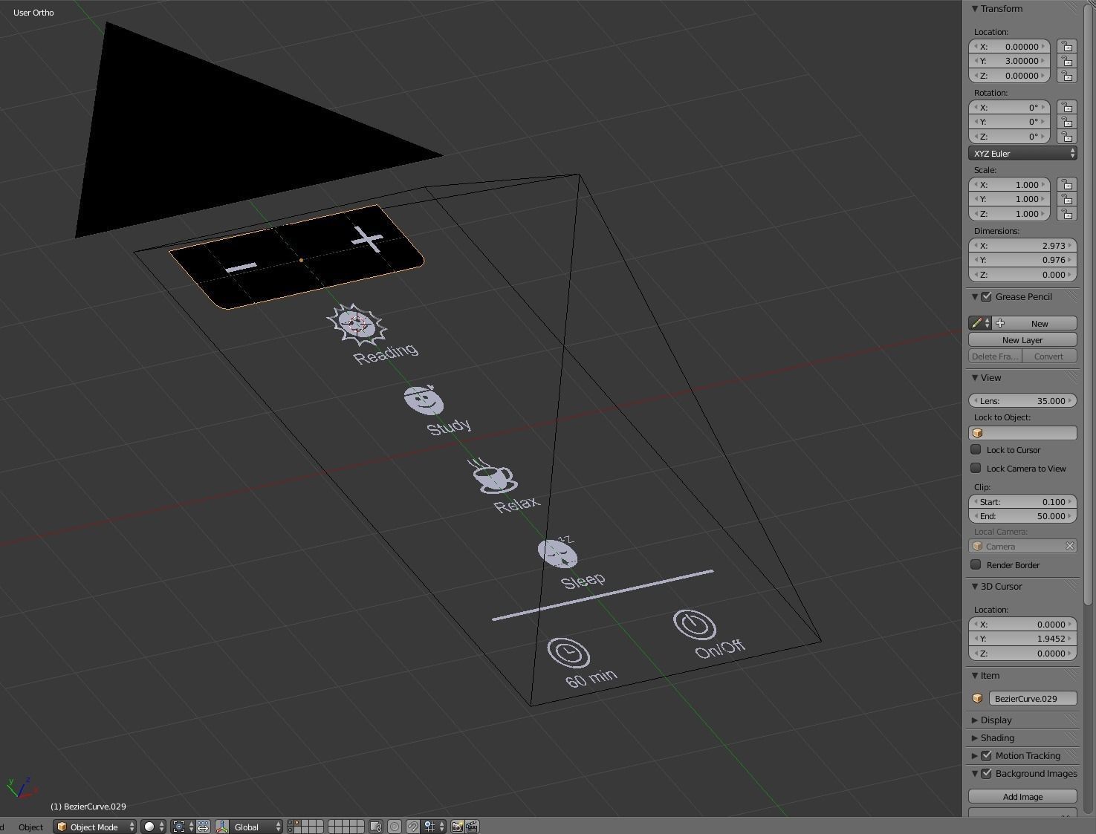Click the BezierCurve.029 name field

1033,698
